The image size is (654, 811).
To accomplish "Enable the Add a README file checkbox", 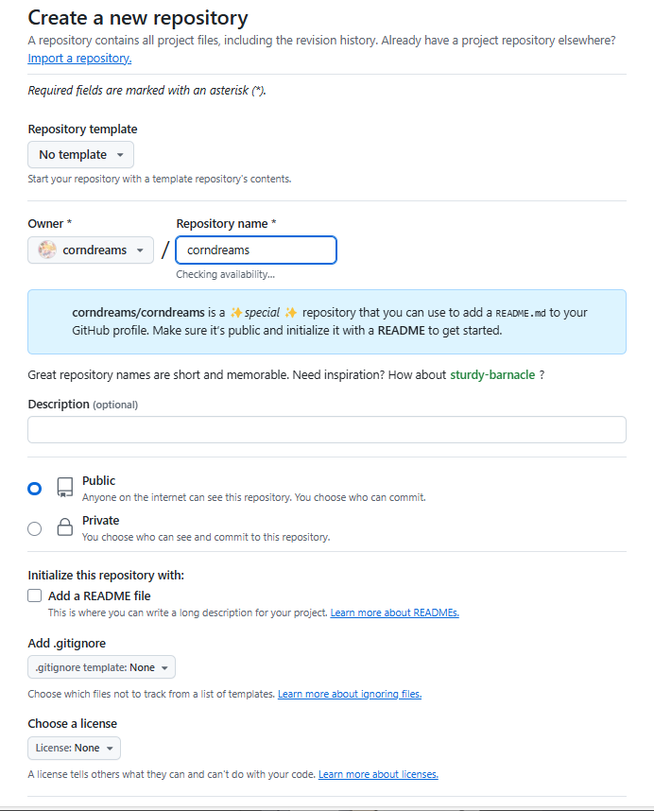I will point(35,595).
